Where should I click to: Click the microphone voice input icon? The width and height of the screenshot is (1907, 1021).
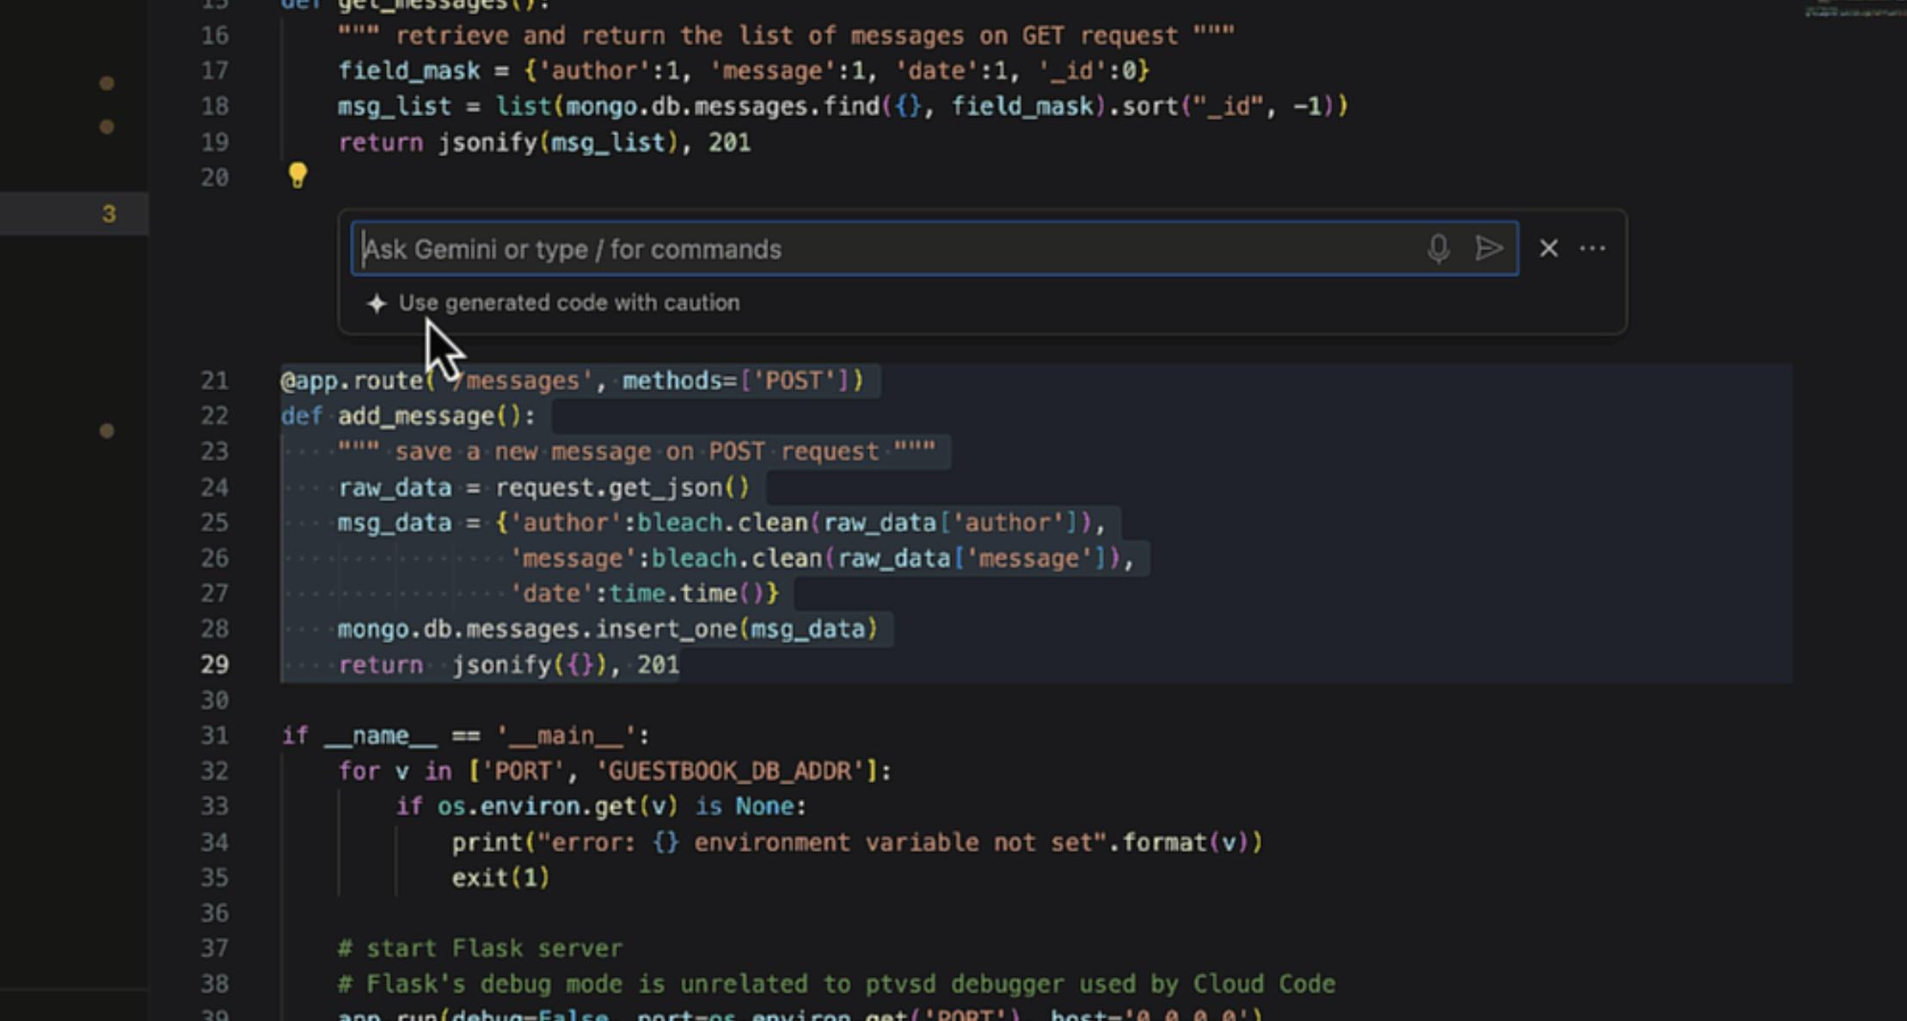coord(1438,248)
